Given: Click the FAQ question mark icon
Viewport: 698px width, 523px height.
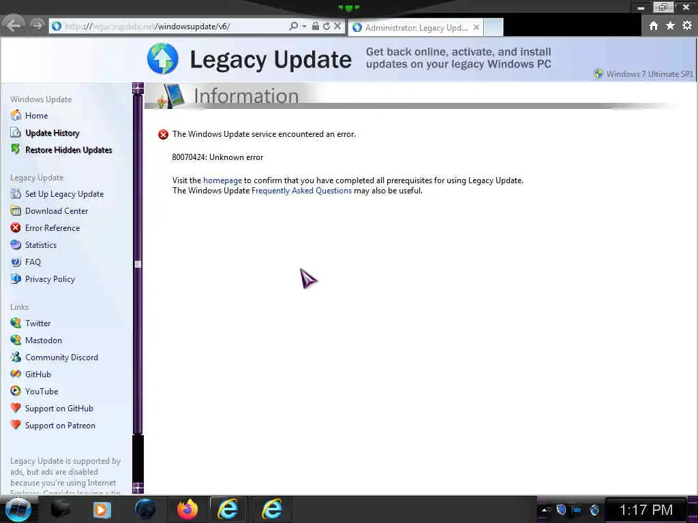Looking at the screenshot, I should (16, 262).
